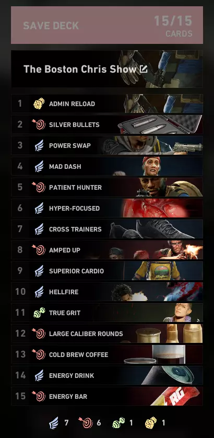Click the target offense icon in bottom totals
Image resolution: width=214 pixels, height=438 pixels.
tap(86, 423)
